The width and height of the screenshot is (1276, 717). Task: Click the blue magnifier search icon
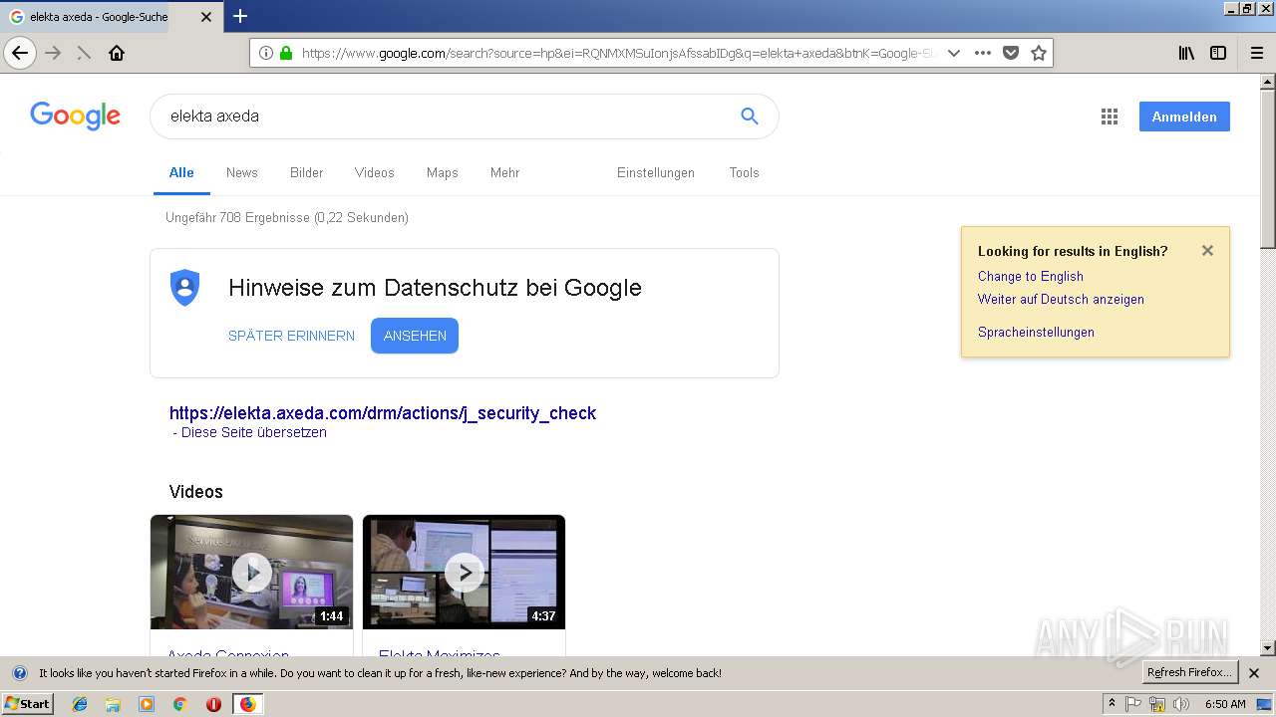coord(750,117)
